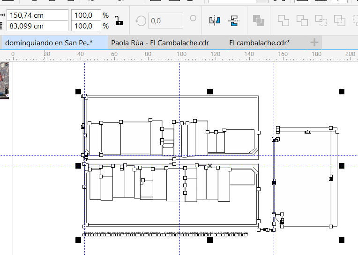Click the Mirror horizontally icon
This screenshot has height=255, width=358.
click(214, 21)
